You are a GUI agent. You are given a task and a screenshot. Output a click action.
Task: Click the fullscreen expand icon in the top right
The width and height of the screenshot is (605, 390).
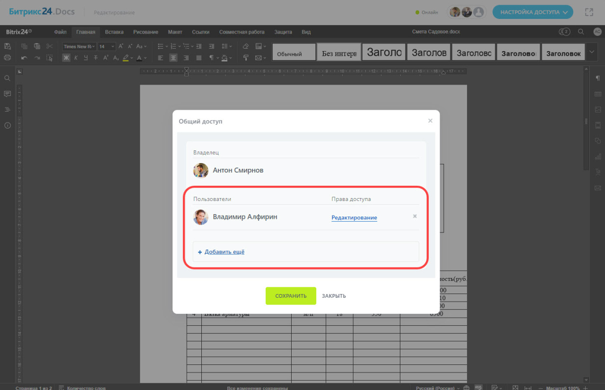589,12
